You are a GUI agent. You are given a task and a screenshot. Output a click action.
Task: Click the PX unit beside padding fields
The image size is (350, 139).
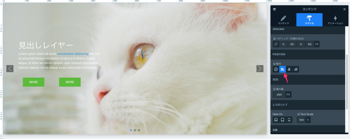317,44
